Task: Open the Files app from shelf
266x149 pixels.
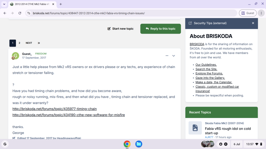Action: click(139, 144)
